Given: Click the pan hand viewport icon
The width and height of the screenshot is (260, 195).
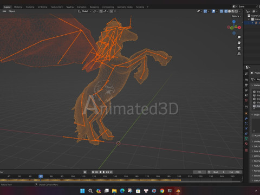Looking at the screenshot, I should (x=239, y=43).
